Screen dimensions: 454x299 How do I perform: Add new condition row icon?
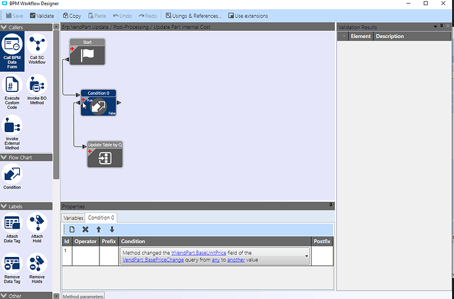(72, 229)
